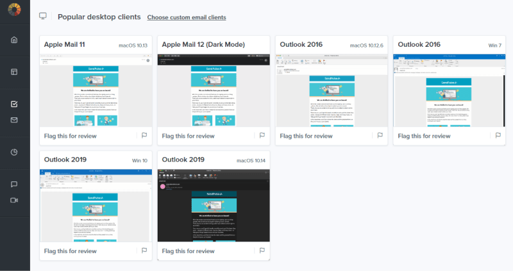Screen dimensions: 513x271
Task: Flag Outlook 2019 macOS 10.14 card icon
Action: (x=262, y=250)
